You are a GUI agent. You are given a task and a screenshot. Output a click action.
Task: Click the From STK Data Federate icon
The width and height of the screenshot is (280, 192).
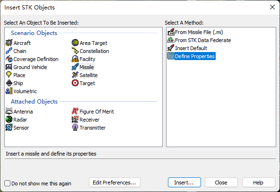point(171,40)
